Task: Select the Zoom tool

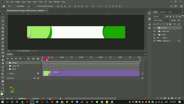Action: tap(3, 85)
